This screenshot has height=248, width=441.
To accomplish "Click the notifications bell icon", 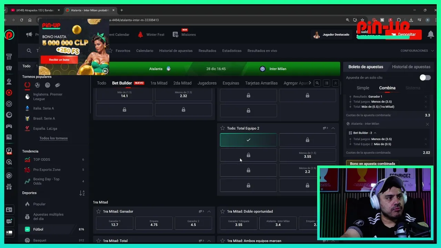I will 431,34.
